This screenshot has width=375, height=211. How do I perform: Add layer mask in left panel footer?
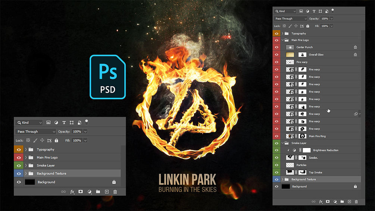click(81, 192)
